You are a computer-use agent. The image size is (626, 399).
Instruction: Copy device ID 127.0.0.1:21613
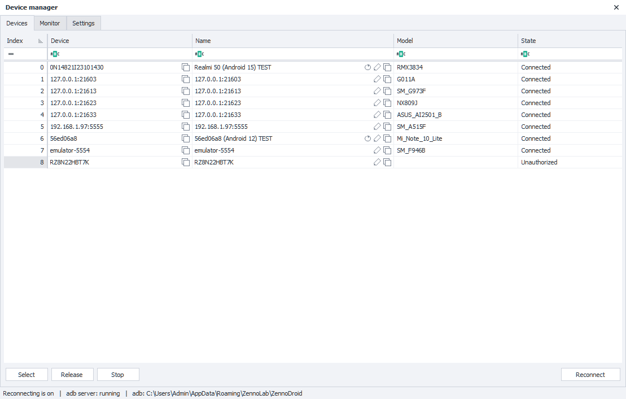[x=186, y=91]
